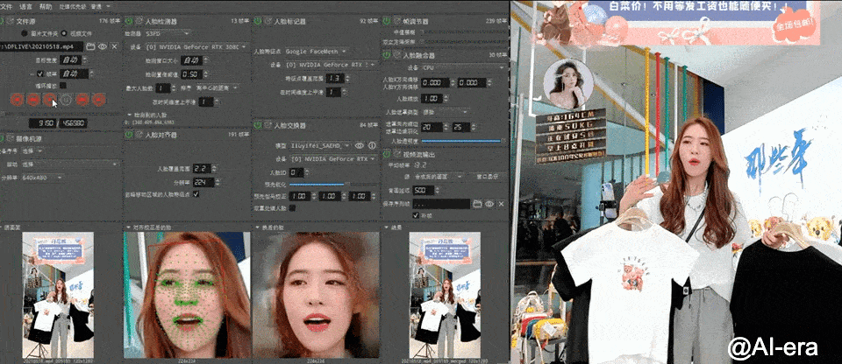
Task: Turn off the 人脸标记器 power icon
Action: coord(258,21)
